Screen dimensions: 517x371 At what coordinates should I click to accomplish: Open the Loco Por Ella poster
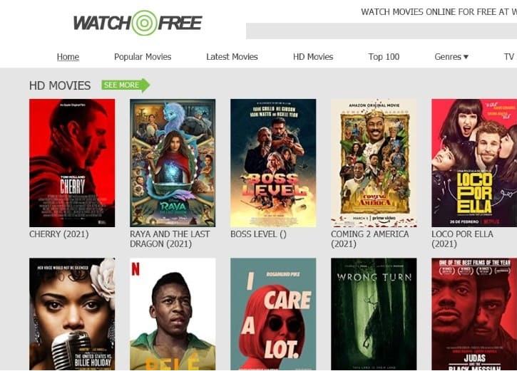point(474,163)
